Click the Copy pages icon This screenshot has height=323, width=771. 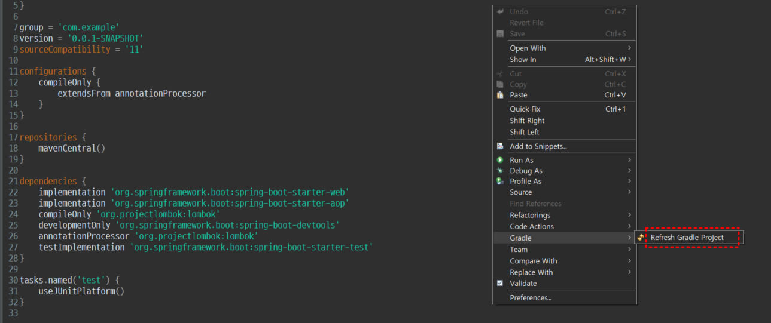tap(500, 84)
